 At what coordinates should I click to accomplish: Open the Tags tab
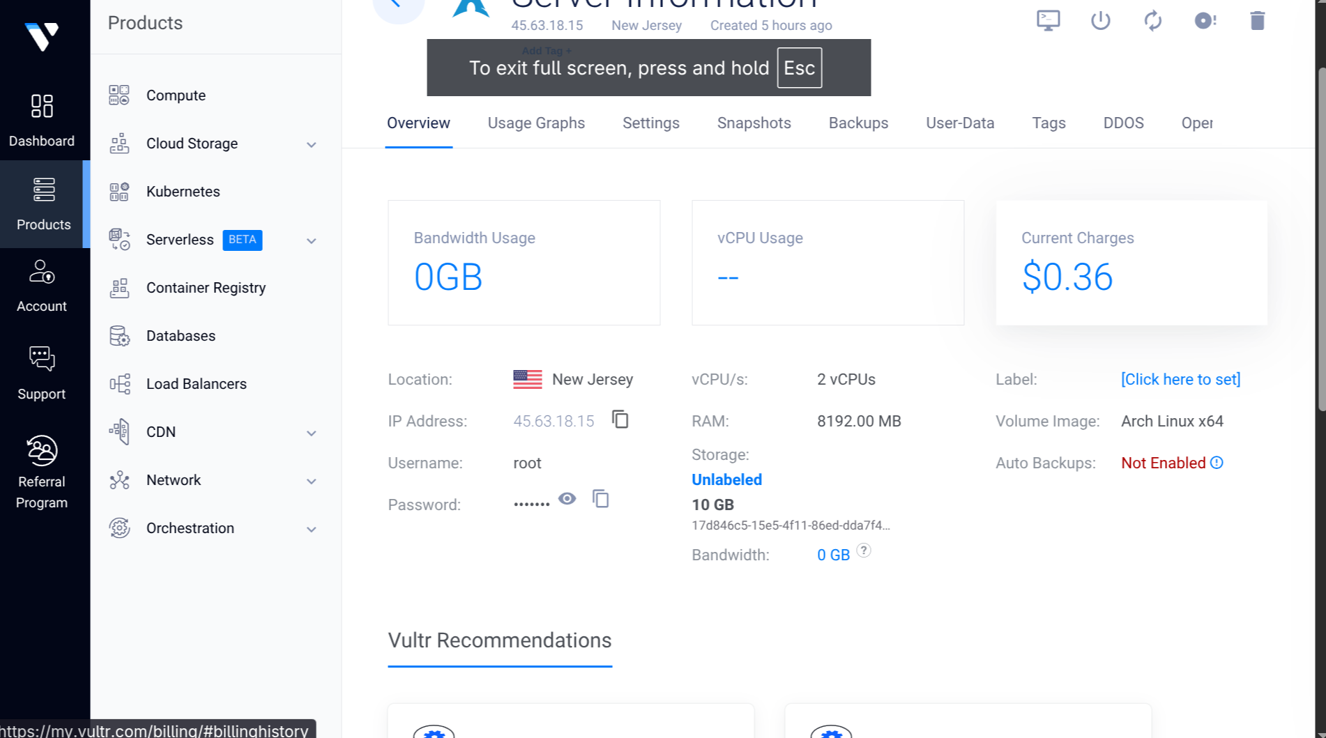[1049, 123]
